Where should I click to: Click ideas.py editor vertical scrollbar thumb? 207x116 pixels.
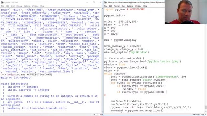[x=206, y=107]
